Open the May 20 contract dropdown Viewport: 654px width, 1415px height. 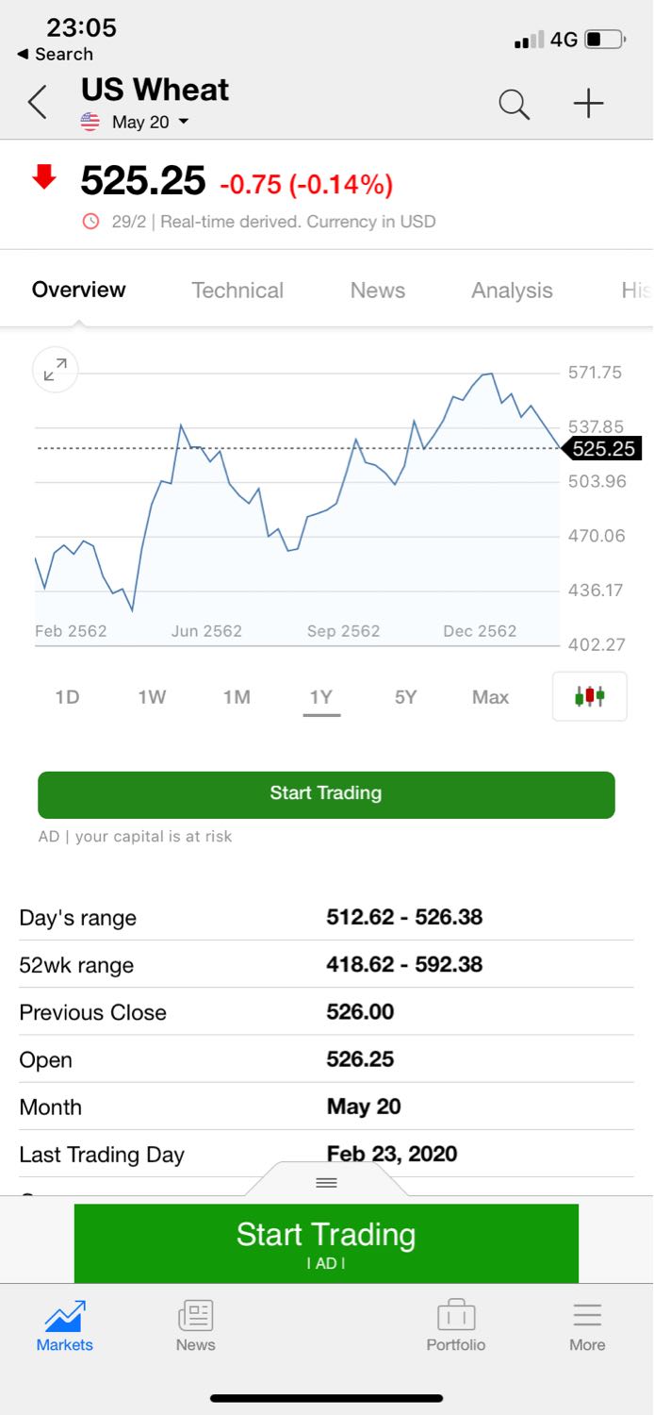tap(149, 122)
